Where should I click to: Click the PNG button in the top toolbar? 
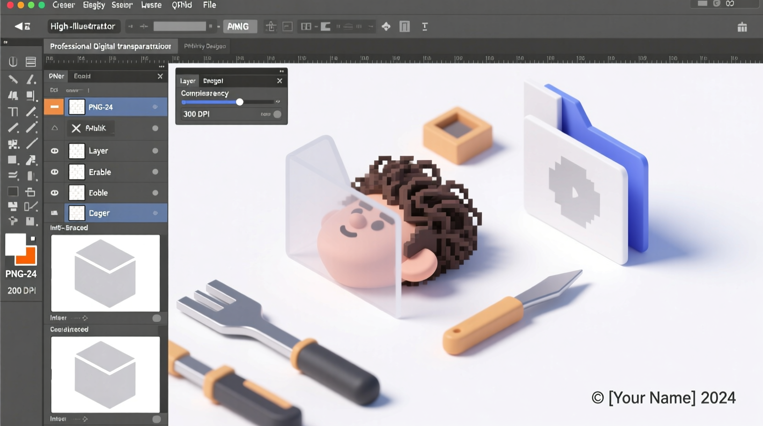point(240,26)
